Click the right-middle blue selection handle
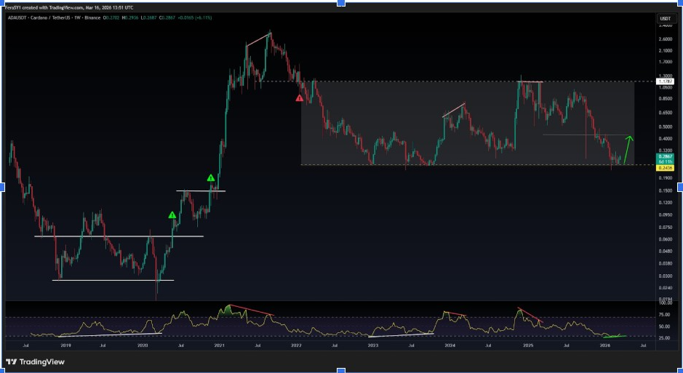683x373 pixels. [x=680, y=188]
